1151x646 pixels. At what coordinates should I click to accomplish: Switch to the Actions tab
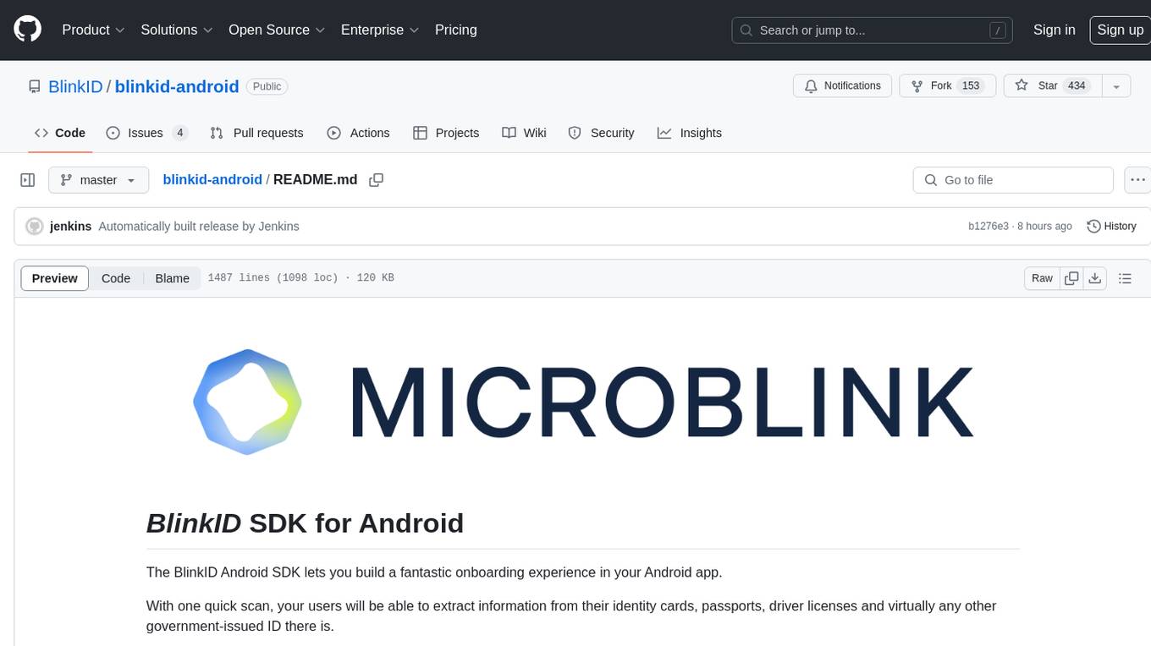coord(358,133)
